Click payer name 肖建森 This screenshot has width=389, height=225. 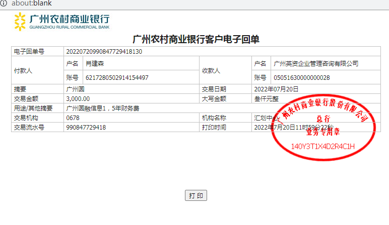[95, 64]
